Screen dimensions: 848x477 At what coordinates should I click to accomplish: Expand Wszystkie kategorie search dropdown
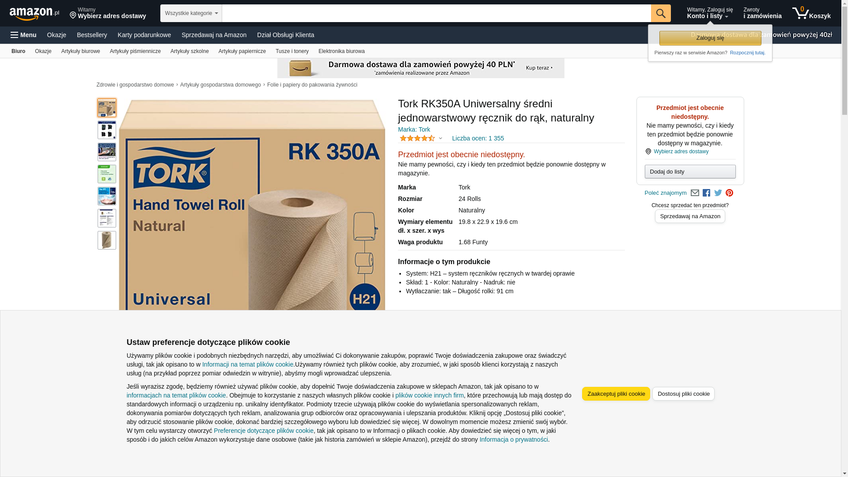click(191, 13)
